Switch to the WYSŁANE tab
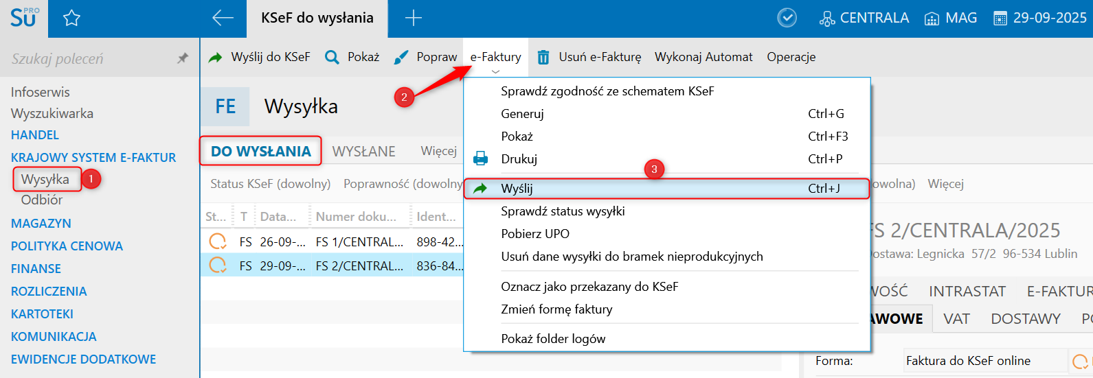1093x378 pixels. coord(363,152)
